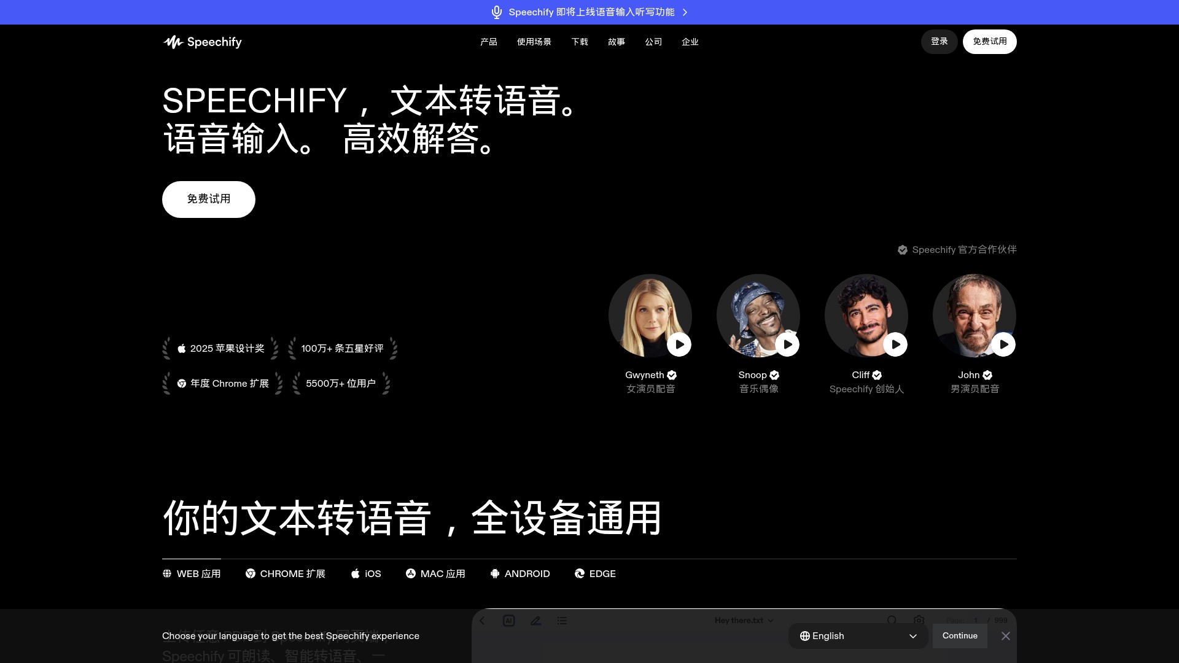Play Cliff voice sample
This screenshot has width=1179, height=663.
[895, 344]
